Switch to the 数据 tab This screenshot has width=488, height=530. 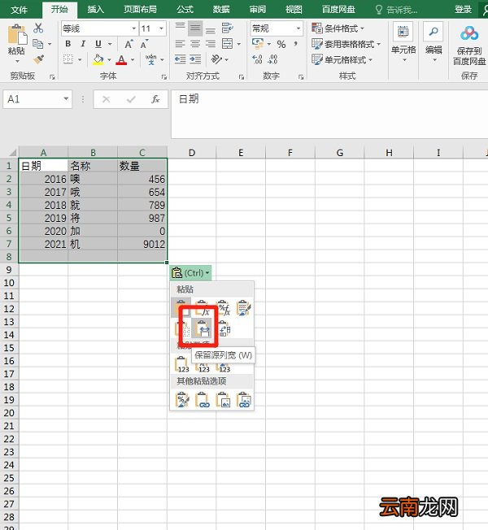[x=221, y=10]
